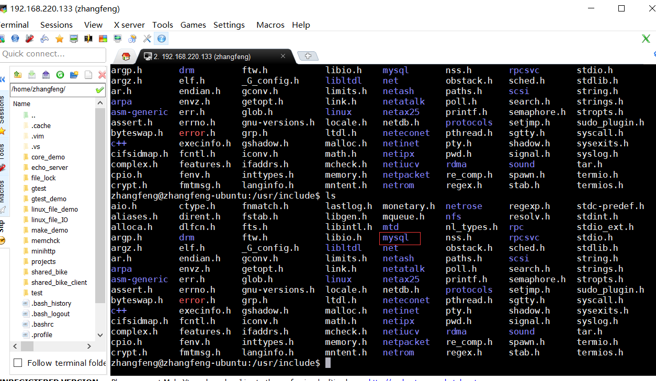This screenshot has height=381, width=656.
Task: Click the star Sessions toolbar icon
Action: click(59, 38)
